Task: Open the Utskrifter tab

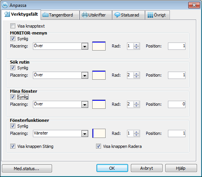Action: (96, 15)
